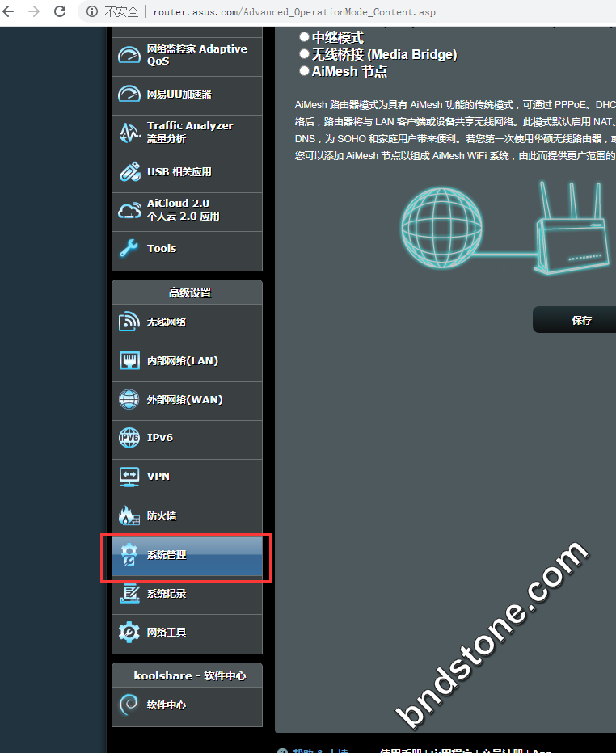Open 网易UU加速器 menu item
Screen dimensions: 616x753
(x=187, y=95)
